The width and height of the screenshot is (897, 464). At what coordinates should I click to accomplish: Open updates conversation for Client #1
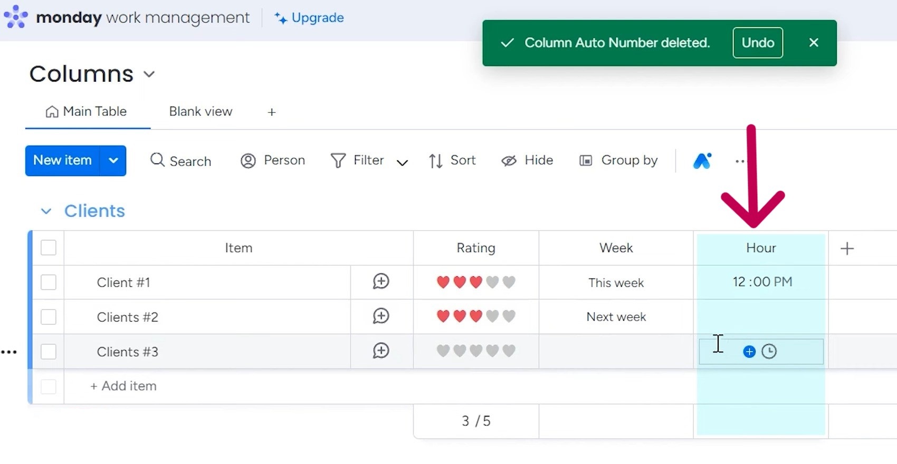click(x=381, y=282)
